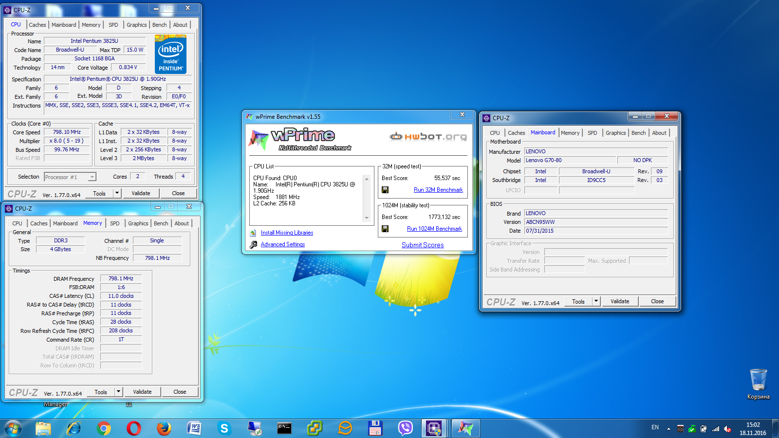The width and height of the screenshot is (779, 438).
Task: Open Skype from the taskbar
Action: [224, 428]
